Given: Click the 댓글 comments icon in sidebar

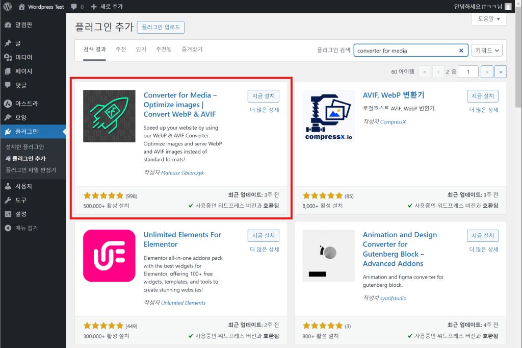Looking at the screenshot, I should click(x=8, y=85).
